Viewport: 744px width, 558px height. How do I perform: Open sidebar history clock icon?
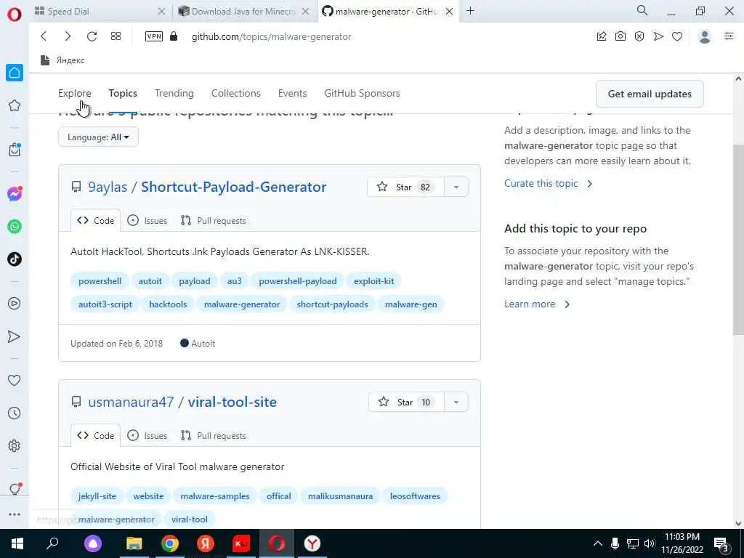click(15, 413)
